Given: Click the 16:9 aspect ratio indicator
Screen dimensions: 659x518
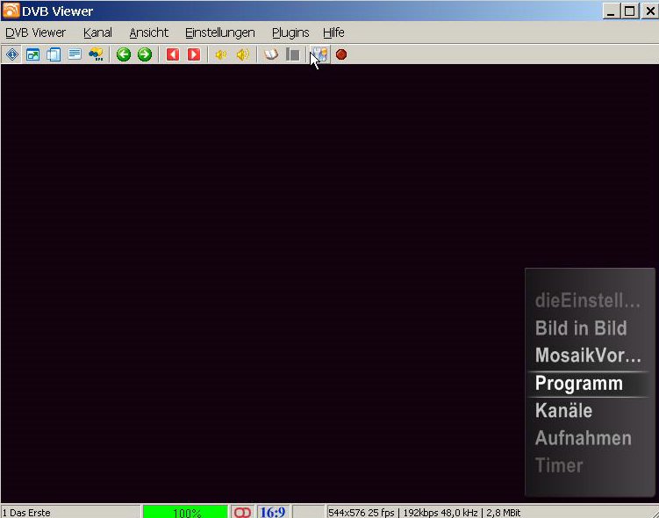Looking at the screenshot, I should click(272, 512).
